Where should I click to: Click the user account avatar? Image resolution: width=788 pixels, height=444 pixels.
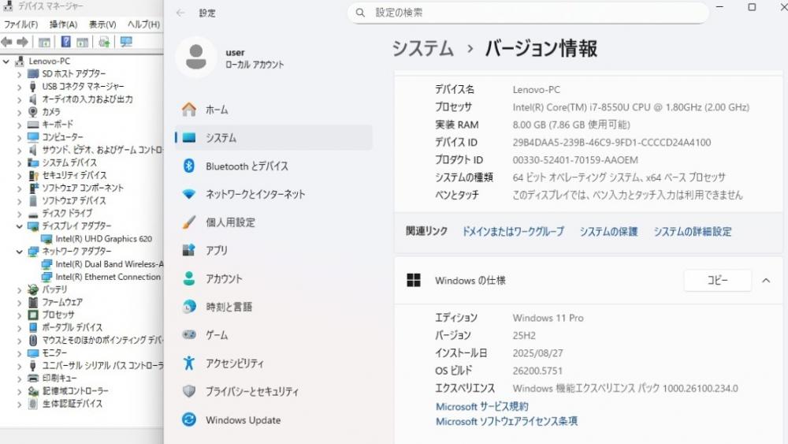195,57
